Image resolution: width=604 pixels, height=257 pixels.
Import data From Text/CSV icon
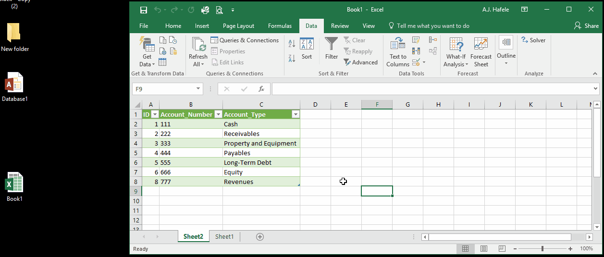tap(162, 40)
